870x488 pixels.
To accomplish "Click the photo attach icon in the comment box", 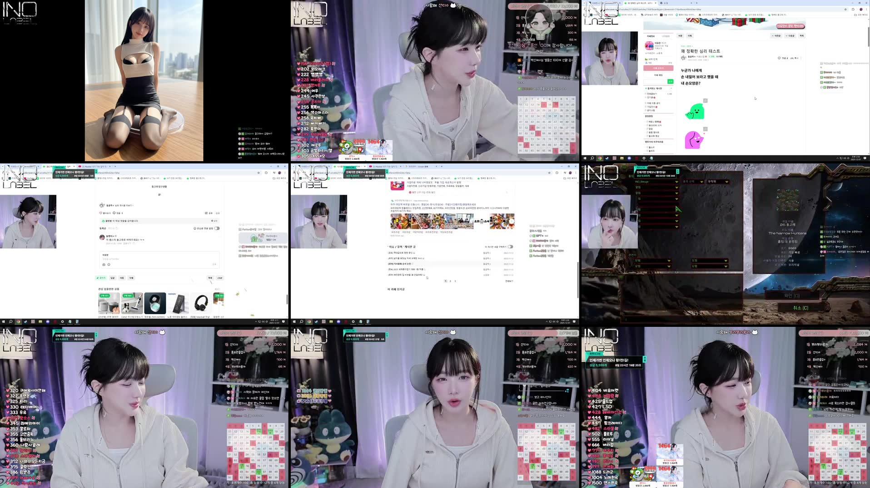I will (104, 265).
